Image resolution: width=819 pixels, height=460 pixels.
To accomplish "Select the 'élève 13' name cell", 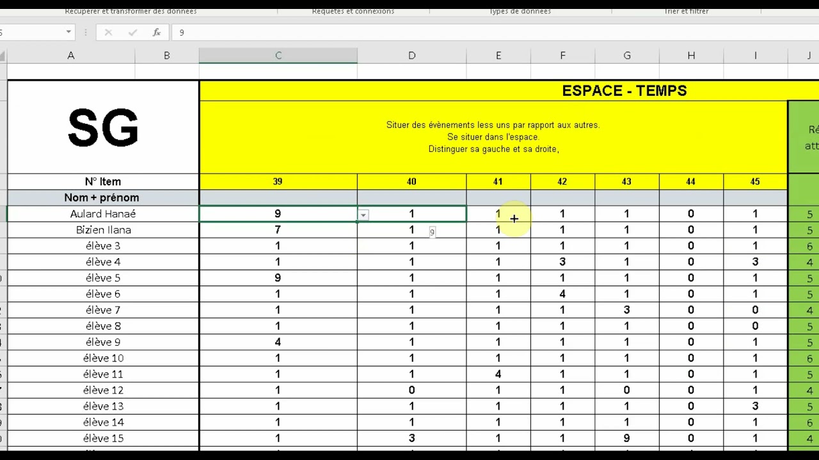I will pyautogui.click(x=103, y=406).
